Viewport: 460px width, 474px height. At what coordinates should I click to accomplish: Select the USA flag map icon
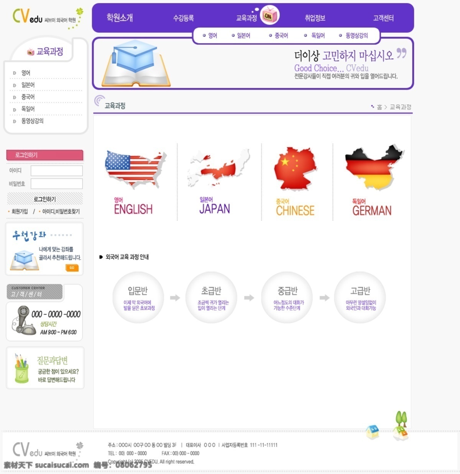pyautogui.click(x=136, y=169)
